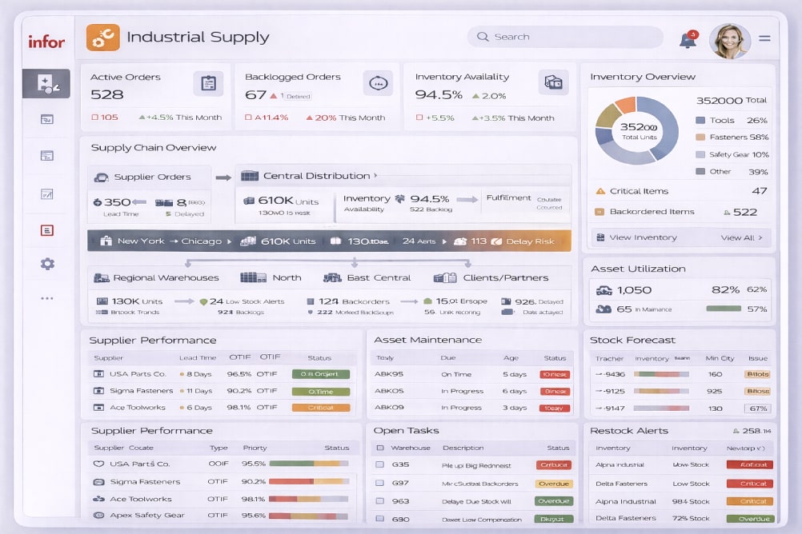This screenshot has height=534, width=802.
Task: Open the chart report icon in sidebar
Action: [x=47, y=193]
